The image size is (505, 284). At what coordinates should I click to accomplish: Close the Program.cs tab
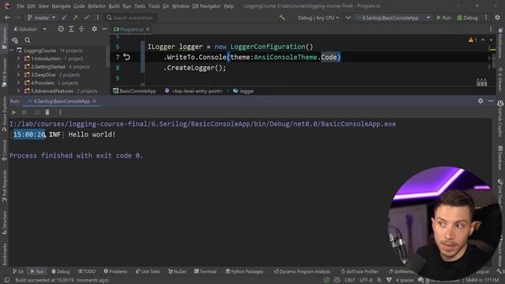point(148,29)
